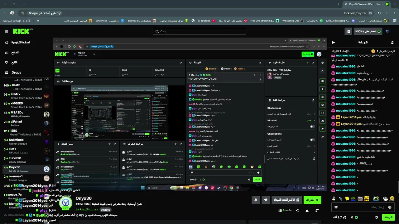Open the Discord bookmark

click(340, 21)
